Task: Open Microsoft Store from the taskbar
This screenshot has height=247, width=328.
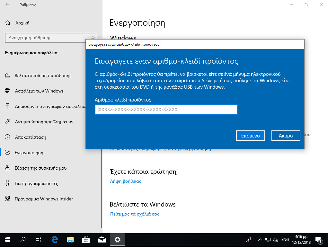Action: pos(86,240)
